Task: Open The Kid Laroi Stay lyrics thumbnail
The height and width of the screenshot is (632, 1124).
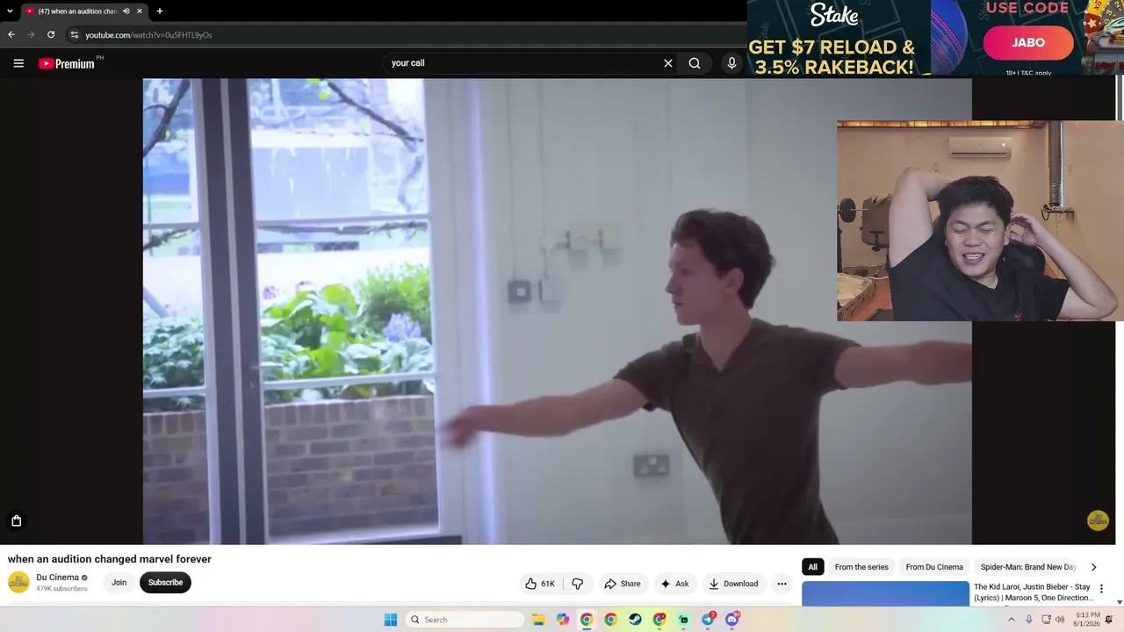Action: (885, 593)
